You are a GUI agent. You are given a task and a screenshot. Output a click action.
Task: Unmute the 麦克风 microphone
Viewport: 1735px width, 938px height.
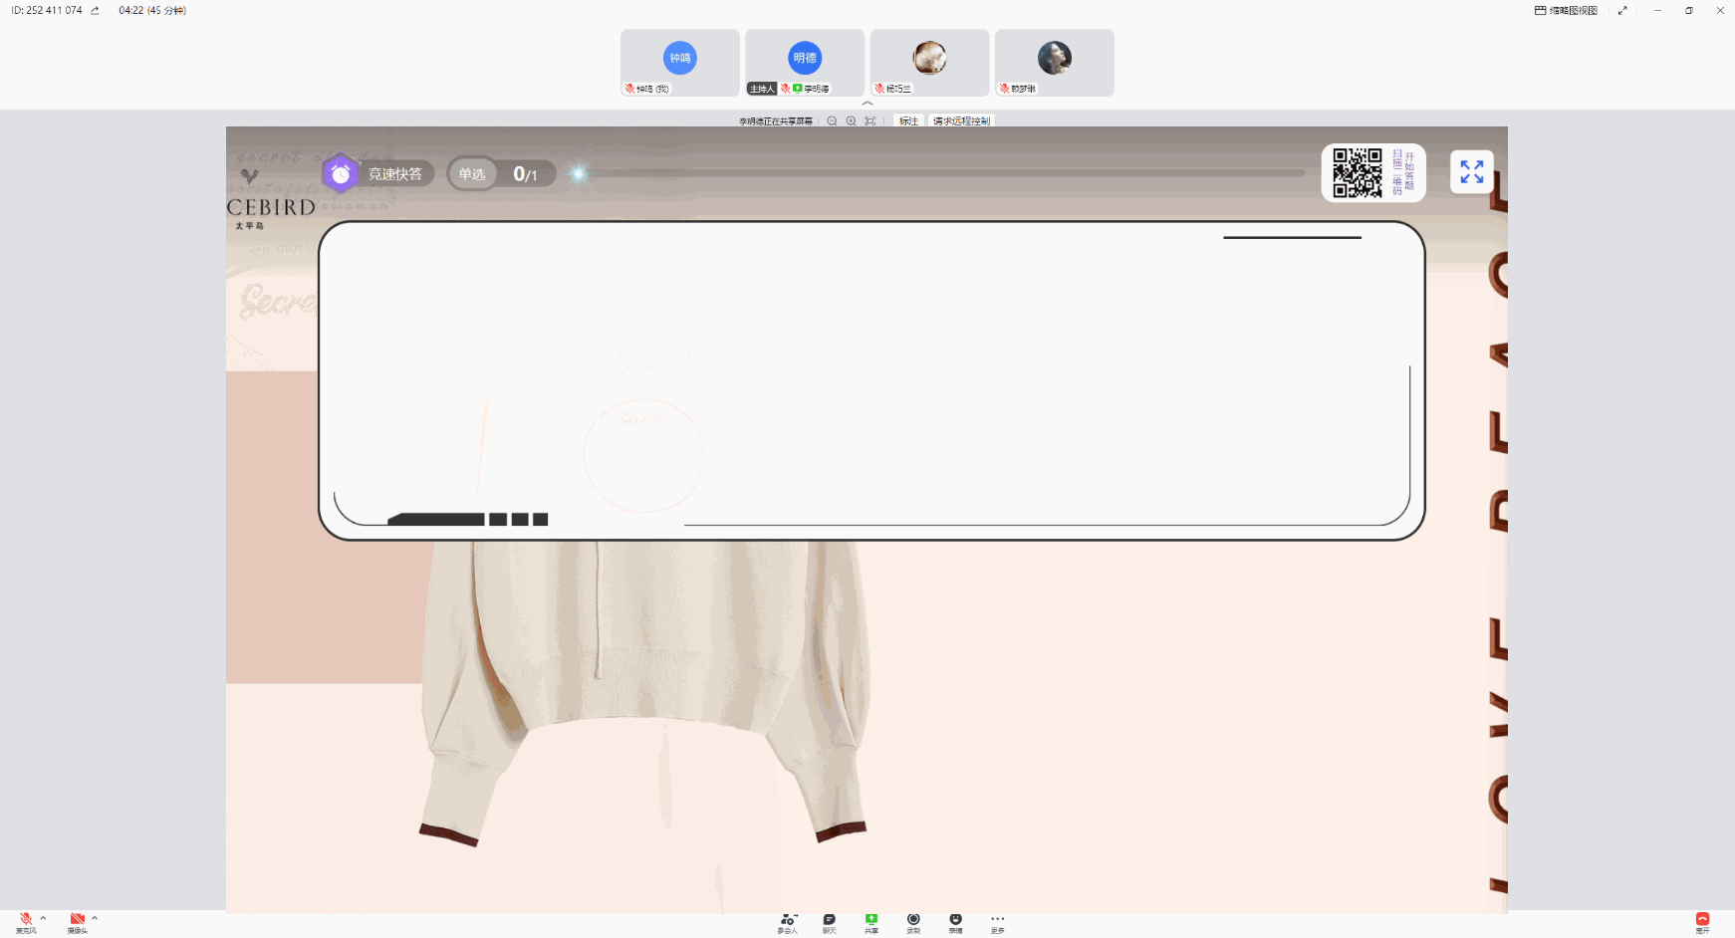click(x=26, y=921)
